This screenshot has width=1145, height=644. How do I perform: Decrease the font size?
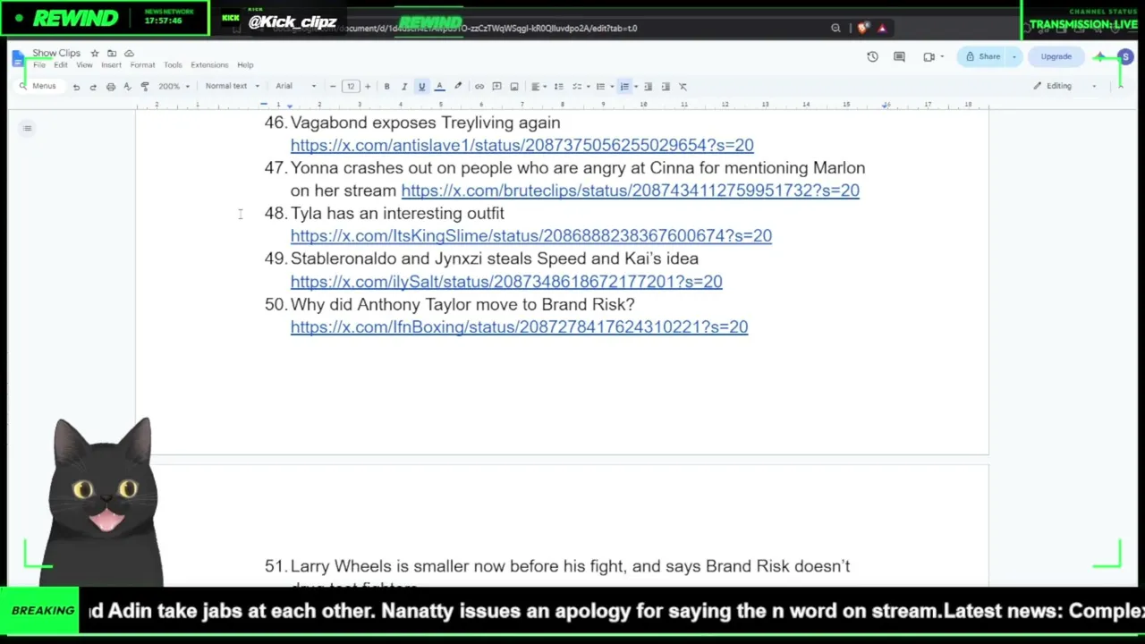333,87
